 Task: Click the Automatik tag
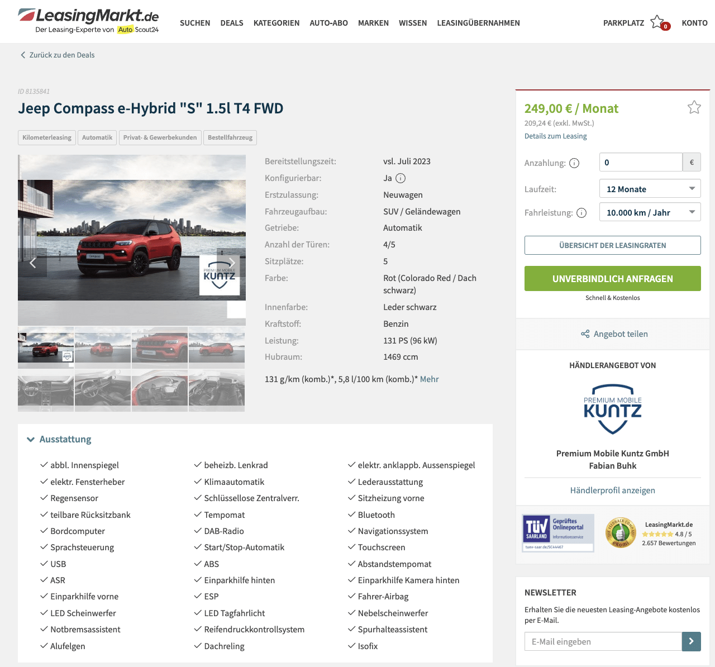tap(97, 137)
